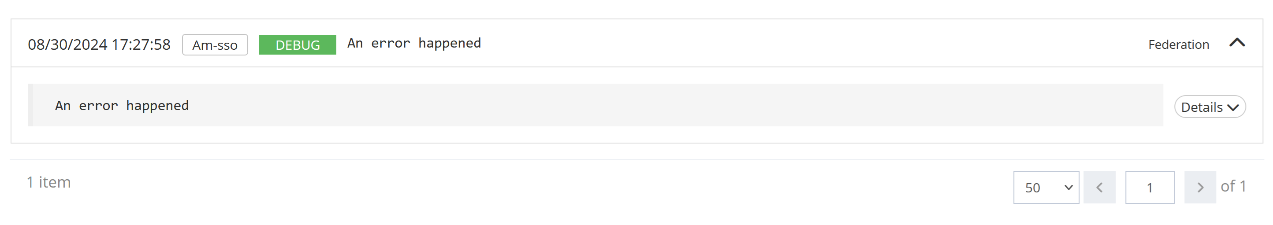
Task: Click the gray accent bar of the message block
Action: 30,105
